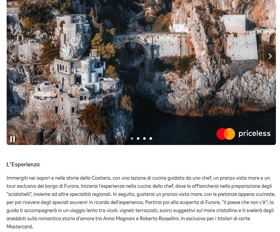This screenshot has width=280, height=232.
Task: Click the word 'Mastercard' ending the description
Action: coord(20,226)
